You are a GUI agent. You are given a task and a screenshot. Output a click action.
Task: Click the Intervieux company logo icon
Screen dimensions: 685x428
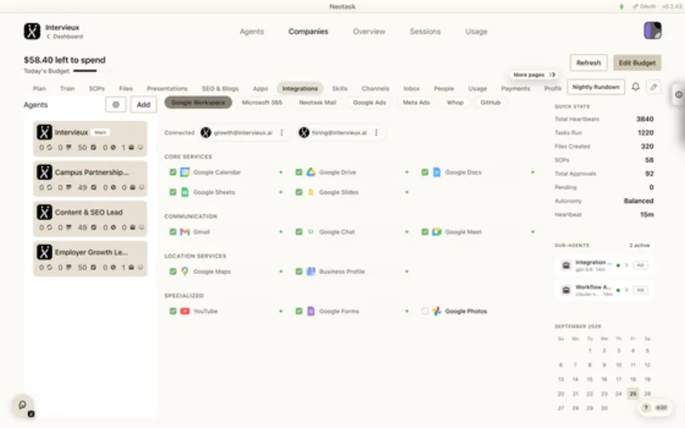[32, 32]
